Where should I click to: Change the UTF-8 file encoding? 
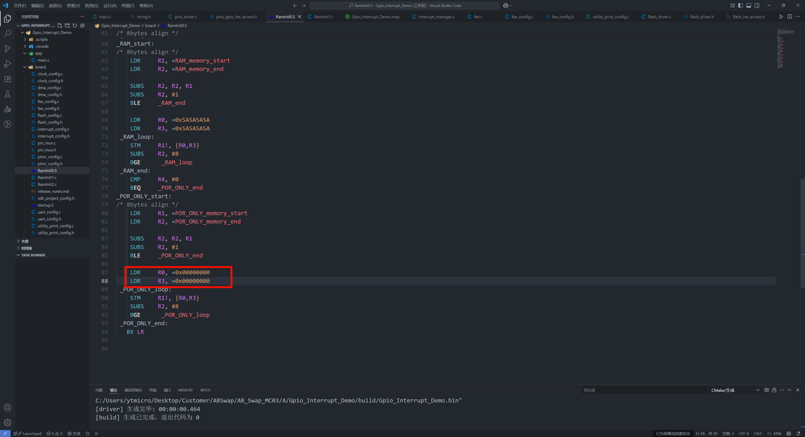(743, 433)
